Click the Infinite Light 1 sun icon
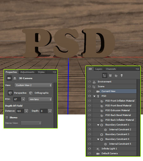This screenshot has width=143, height=161. click(98, 149)
